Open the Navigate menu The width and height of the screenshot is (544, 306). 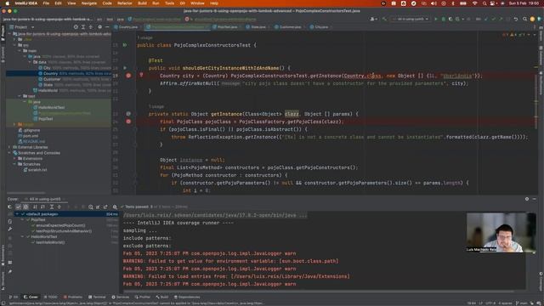click(x=88, y=3)
